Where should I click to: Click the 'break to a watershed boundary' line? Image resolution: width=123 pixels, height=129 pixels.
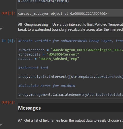click(70, 29)
